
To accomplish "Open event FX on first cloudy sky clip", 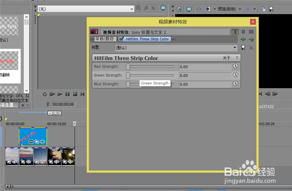I will pos(14,161).
